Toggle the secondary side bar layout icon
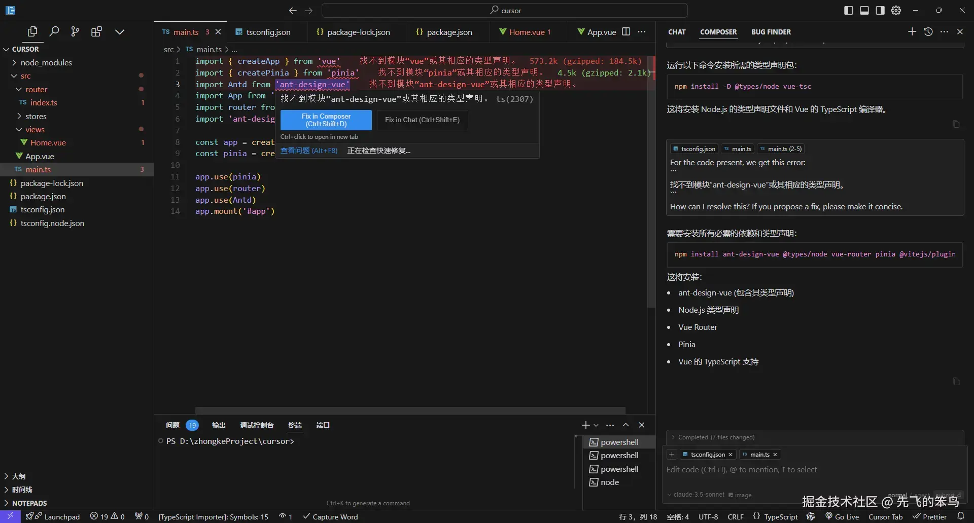Screen dimensions: 974x523 [x=880, y=10]
